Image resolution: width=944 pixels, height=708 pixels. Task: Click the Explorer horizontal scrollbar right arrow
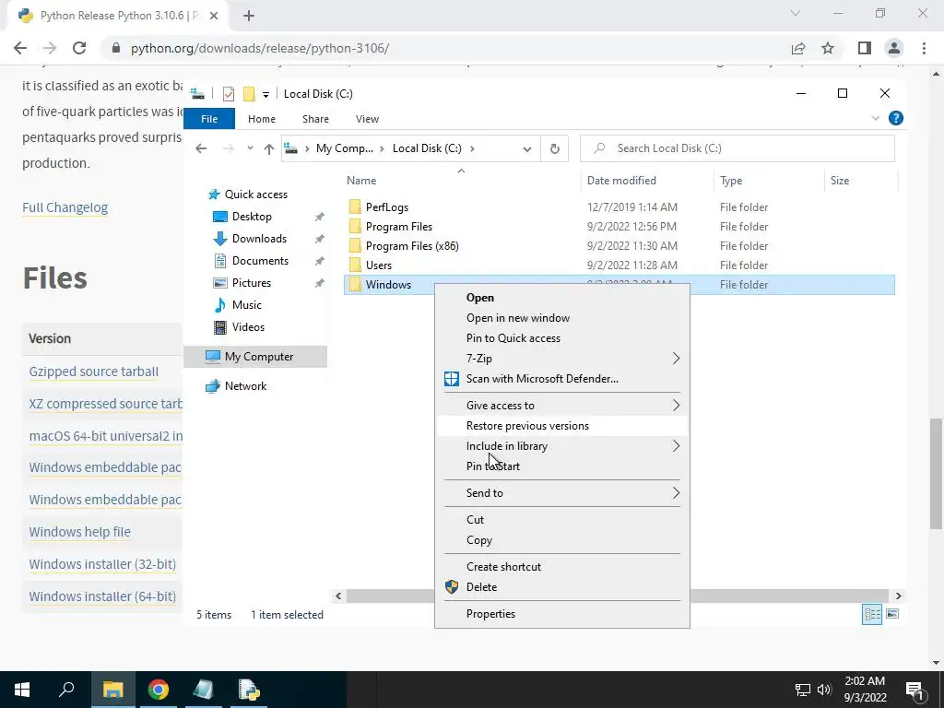(x=898, y=596)
